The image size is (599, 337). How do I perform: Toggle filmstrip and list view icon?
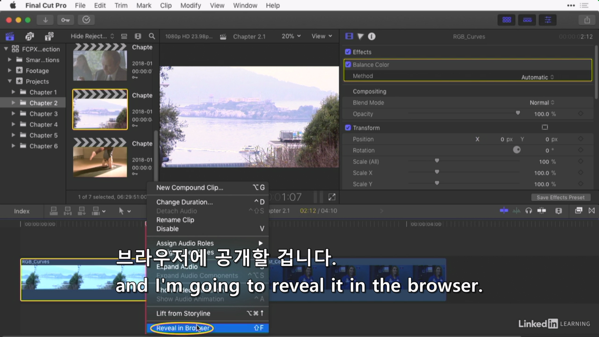pyautogui.click(x=138, y=36)
